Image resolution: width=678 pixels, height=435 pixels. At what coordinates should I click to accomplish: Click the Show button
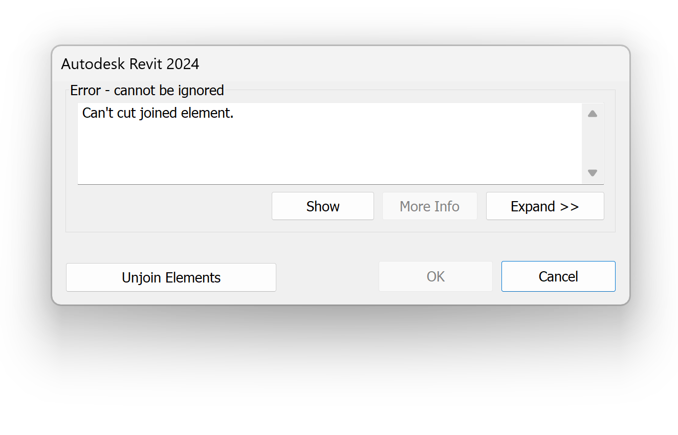tap(323, 206)
